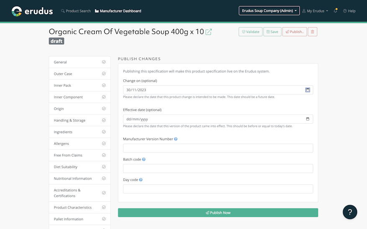
Task: Click the draft status badge
Action: pyautogui.click(x=56, y=41)
